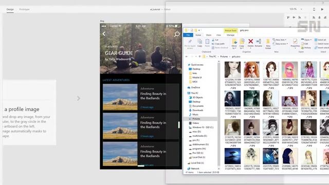Open the recent locations arrow by the address bar
Image resolution: width=329 pixels, height=185 pixels.
[x=196, y=57]
